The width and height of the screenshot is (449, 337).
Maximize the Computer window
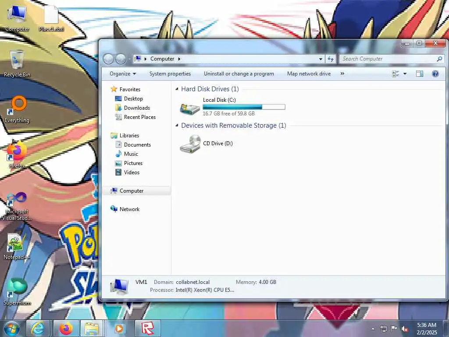point(419,43)
